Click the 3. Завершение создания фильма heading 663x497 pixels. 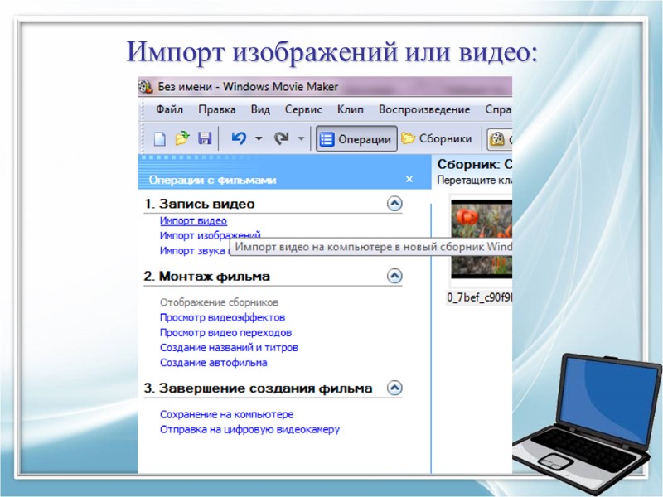258,388
